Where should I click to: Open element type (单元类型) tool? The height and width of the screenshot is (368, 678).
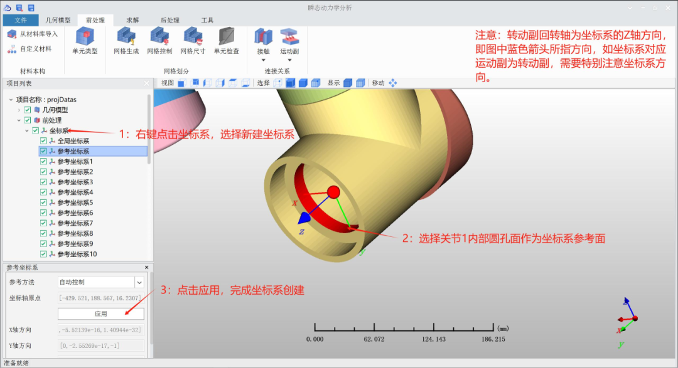pos(85,41)
